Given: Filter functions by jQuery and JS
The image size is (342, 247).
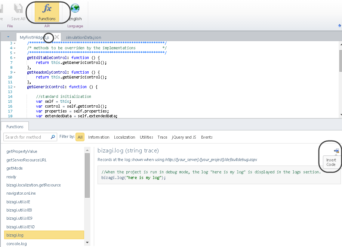Looking at the screenshot, I should click(x=184, y=137).
